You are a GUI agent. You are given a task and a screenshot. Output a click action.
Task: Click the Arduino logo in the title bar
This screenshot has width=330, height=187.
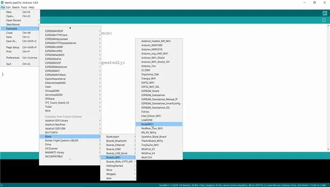(2, 2)
